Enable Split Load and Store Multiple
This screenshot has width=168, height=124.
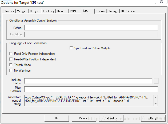coord(71,48)
